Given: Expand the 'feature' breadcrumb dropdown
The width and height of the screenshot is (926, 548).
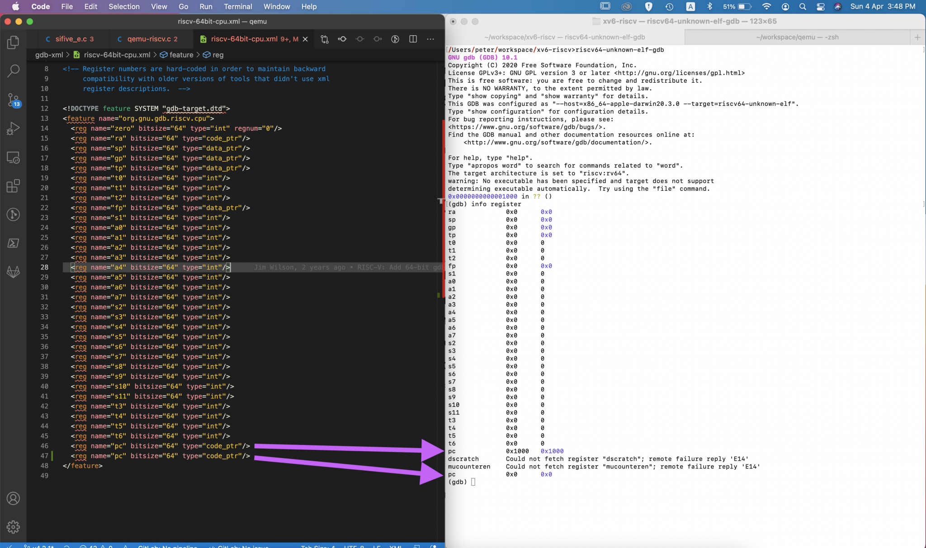Looking at the screenshot, I should (x=181, y=55).
